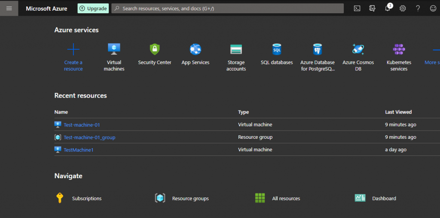Viewport: 440px width, 218px height.
Task: Open the Directory and subscription filter
Action: coord(372,9)
